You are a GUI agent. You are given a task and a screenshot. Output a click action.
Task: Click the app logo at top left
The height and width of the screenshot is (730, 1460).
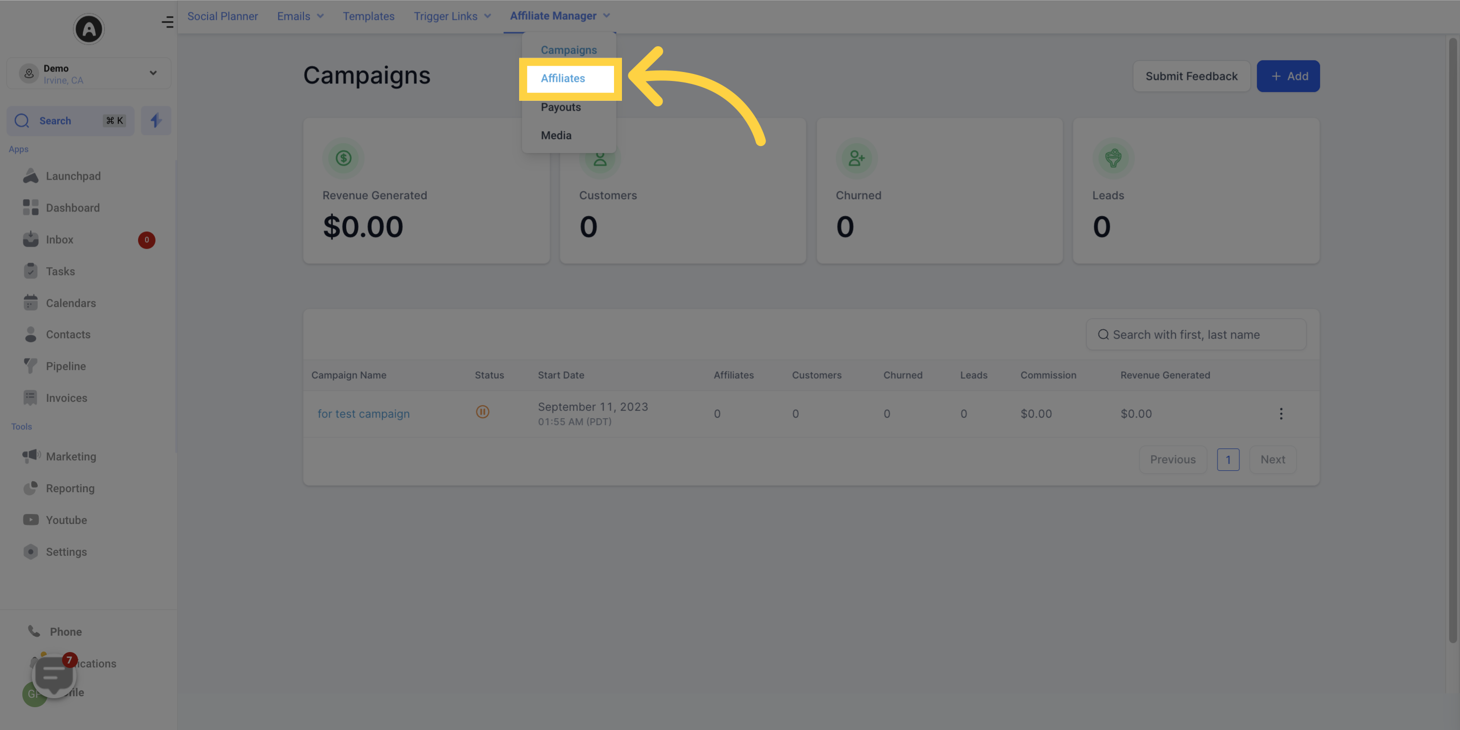pos(89,29)
